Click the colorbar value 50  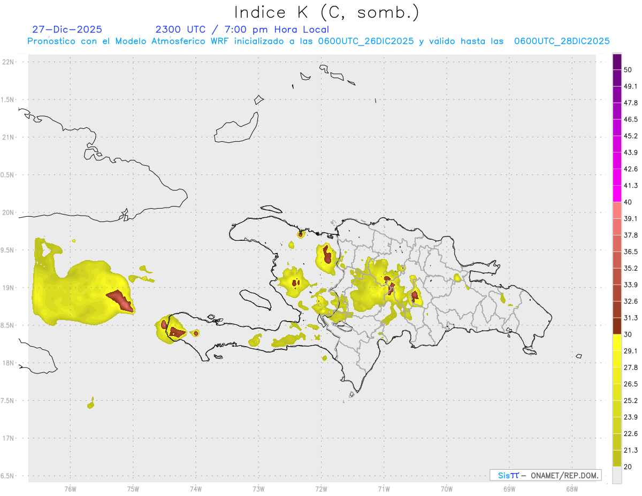(628, 70)
